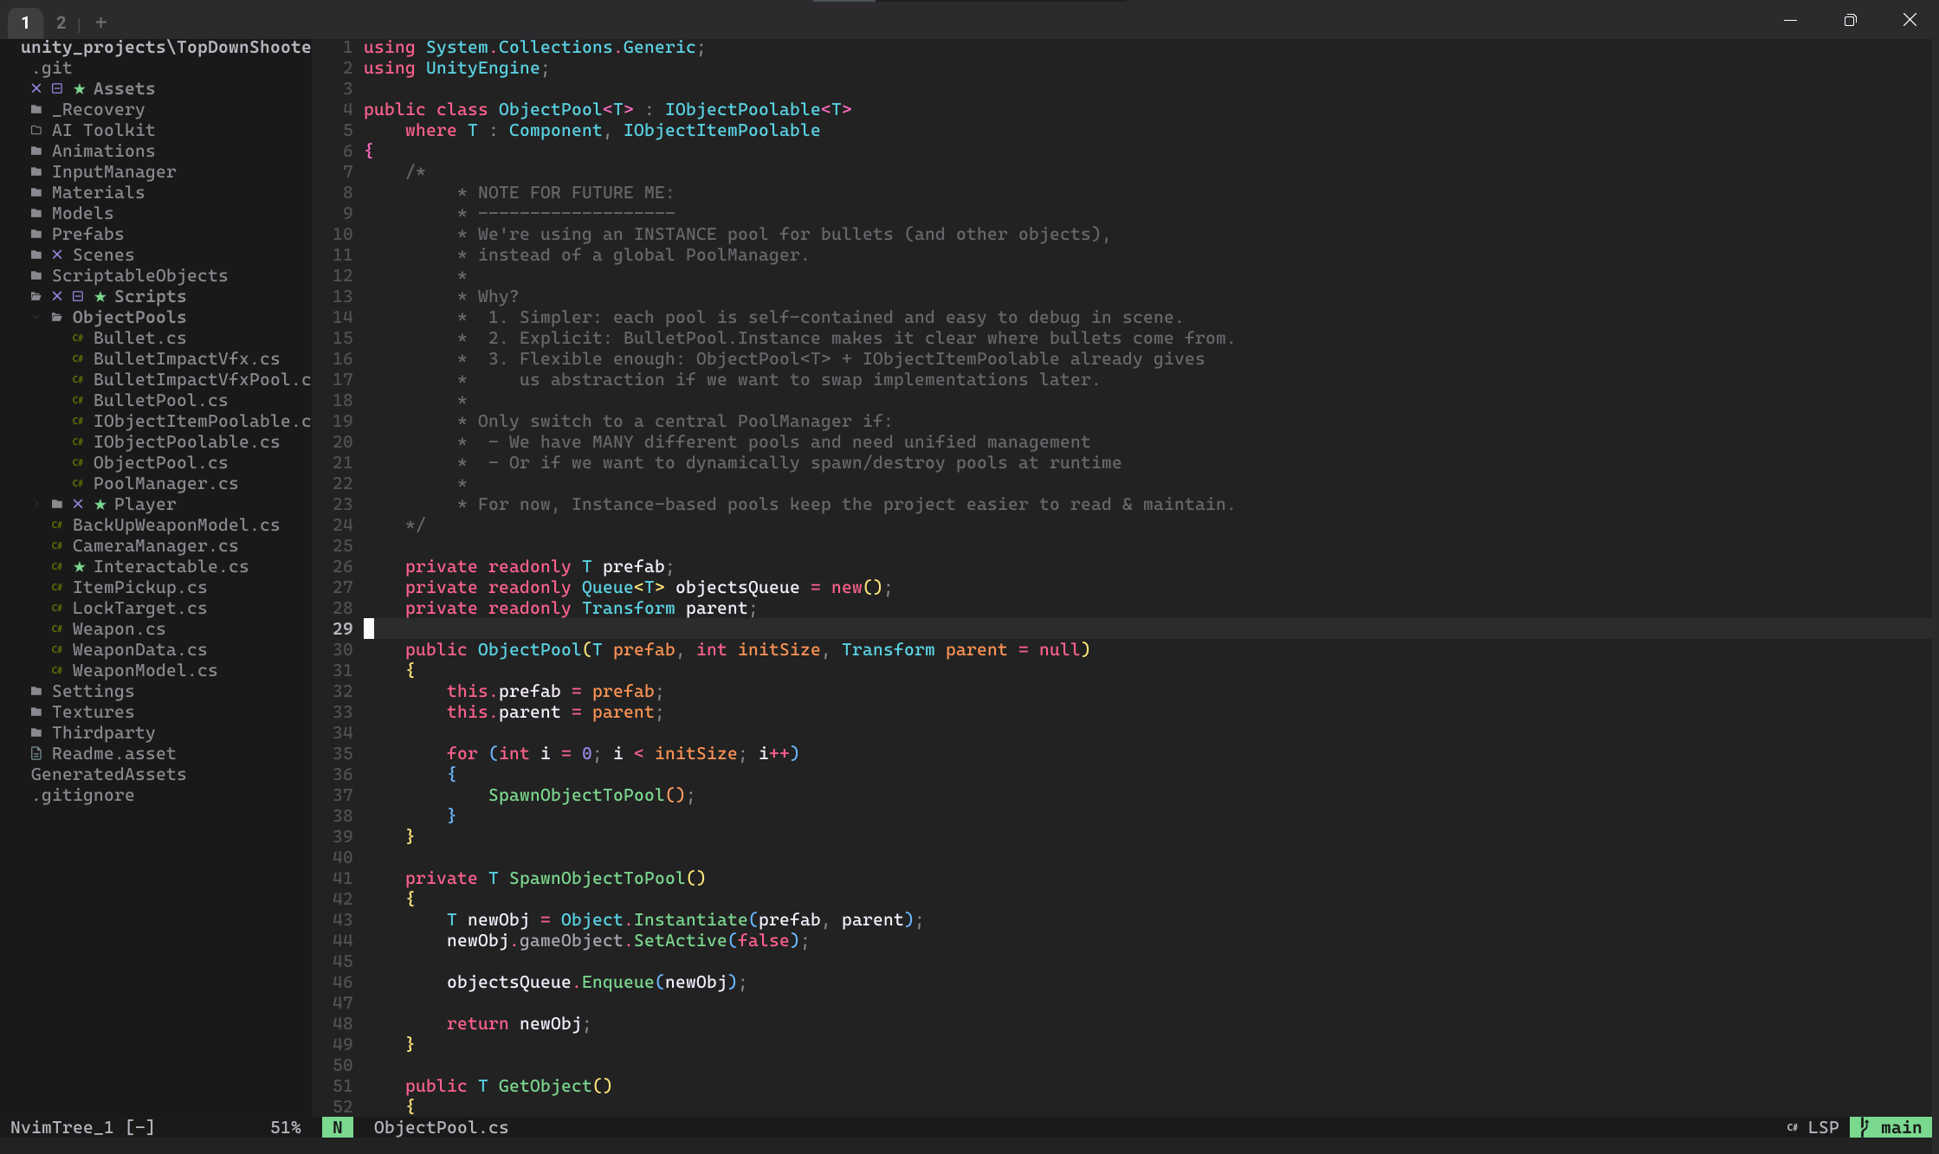Image resolution: width=1939 pixels, height=1154 pixels.
Task: Click the ObjectPool.cs buffer name in statusline
Action: [441, 1127]
